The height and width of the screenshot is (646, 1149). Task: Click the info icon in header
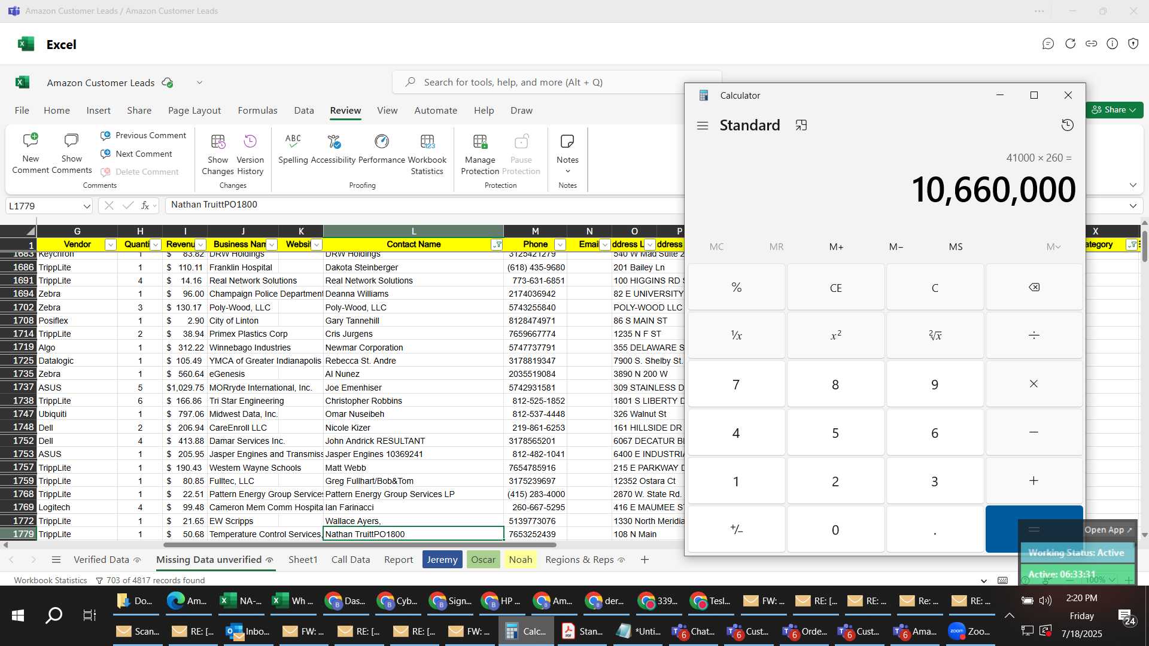click(1112, 44)
